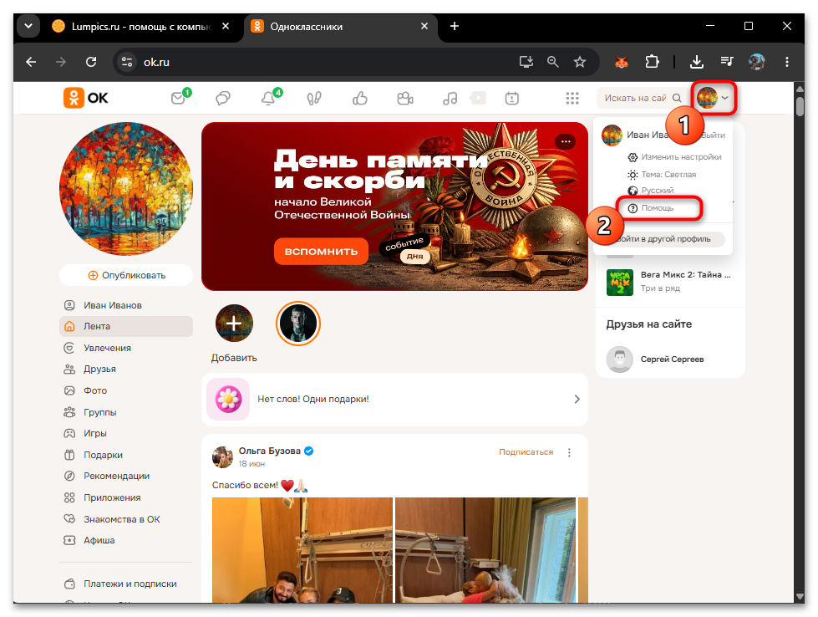Follow Ольга Бузова via Подписаться

(x=526, y=452)
